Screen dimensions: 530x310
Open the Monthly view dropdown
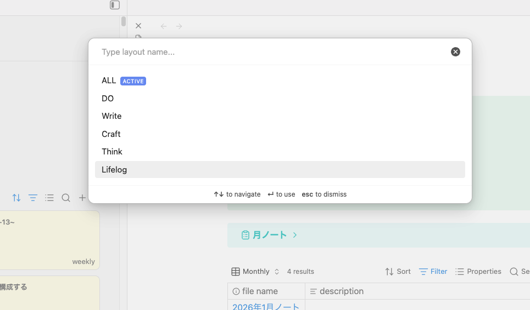[x=255, y=271]
